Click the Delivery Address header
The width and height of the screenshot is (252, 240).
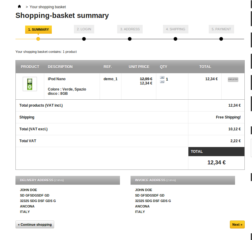pyautogui.click(x=68, y=180)
